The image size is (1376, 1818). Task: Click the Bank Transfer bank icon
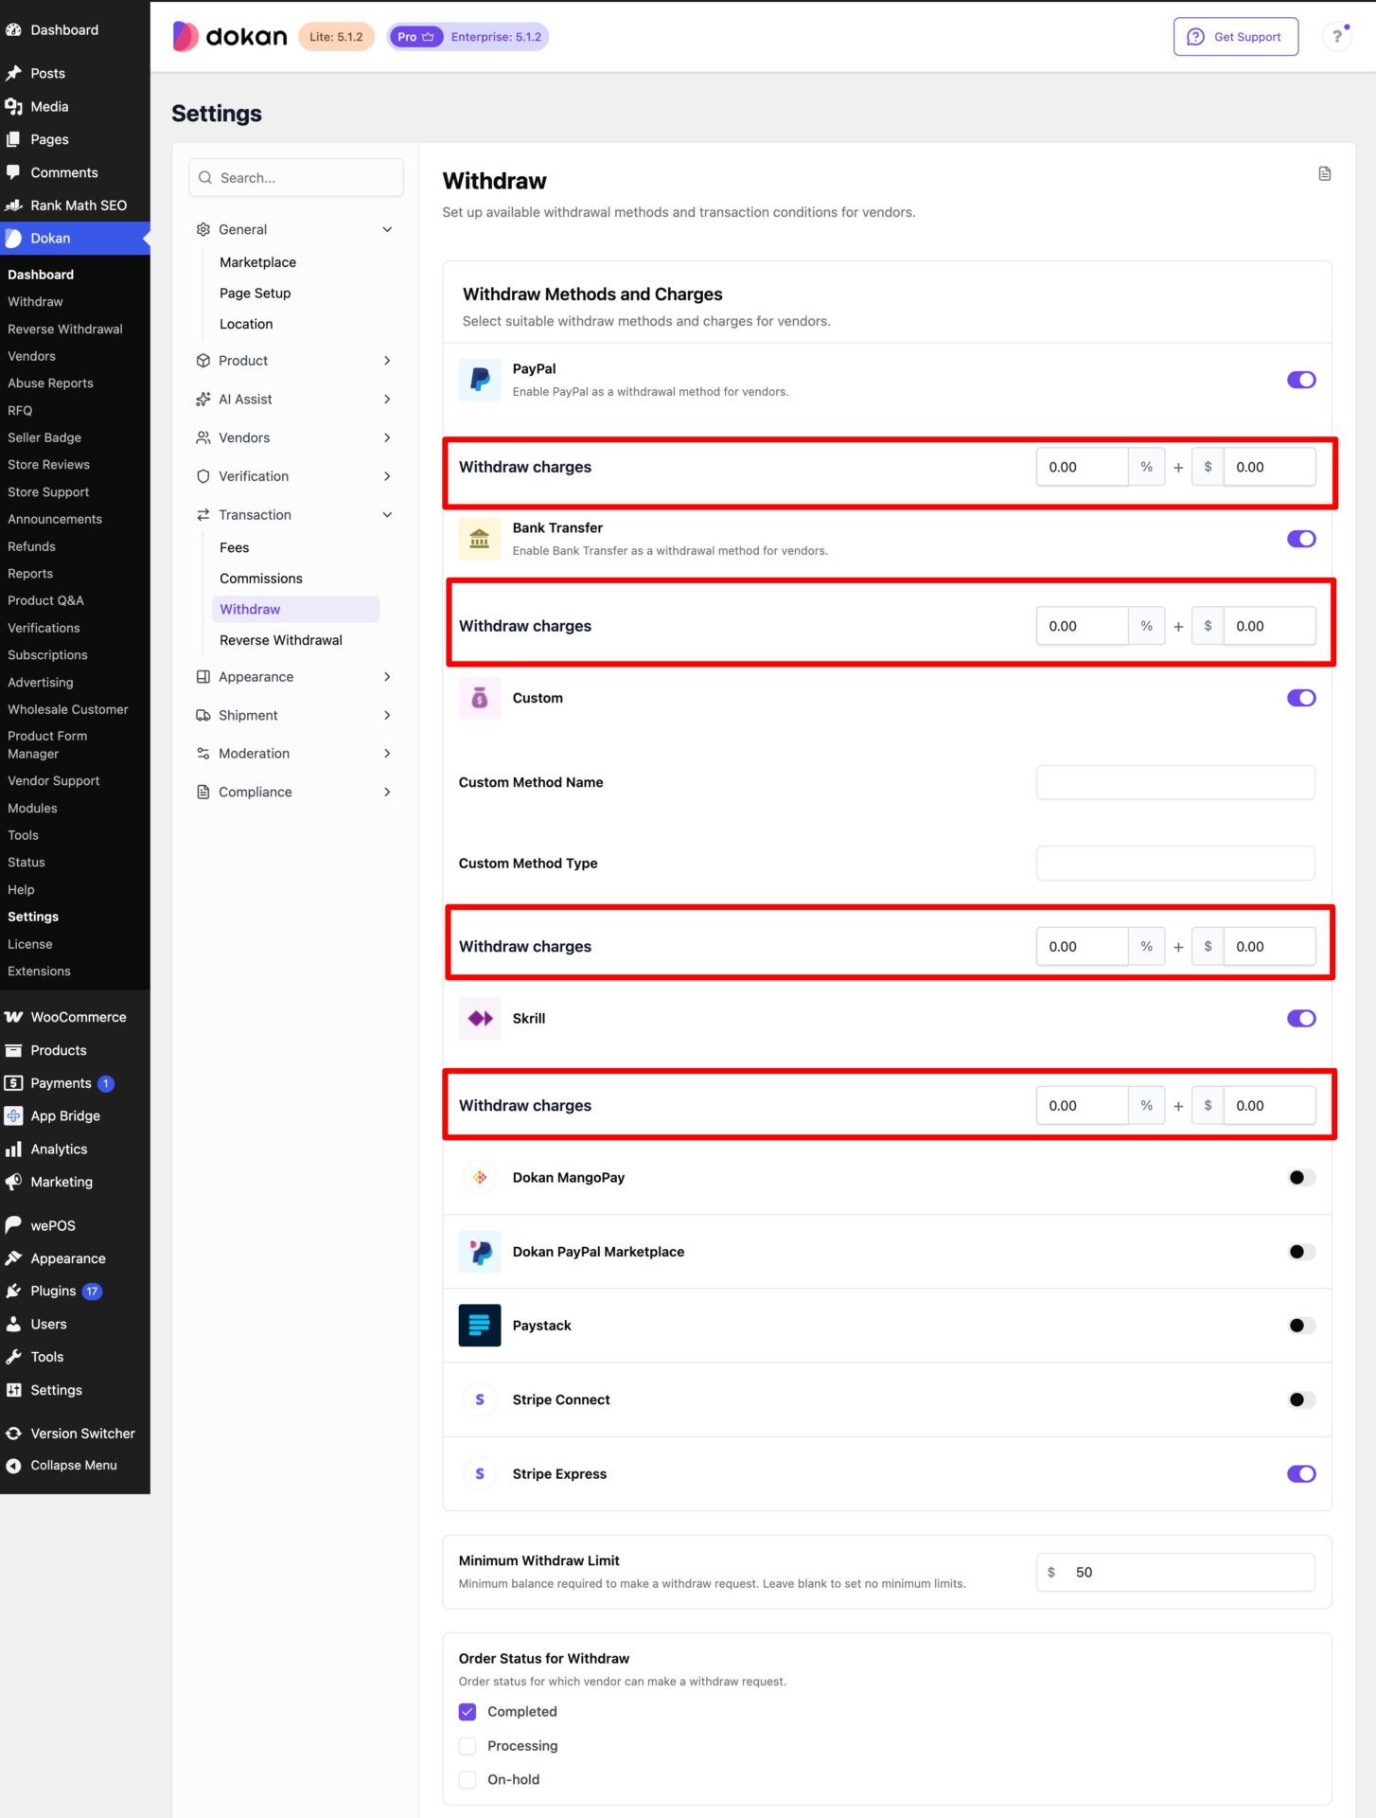[x=480, y=539]
